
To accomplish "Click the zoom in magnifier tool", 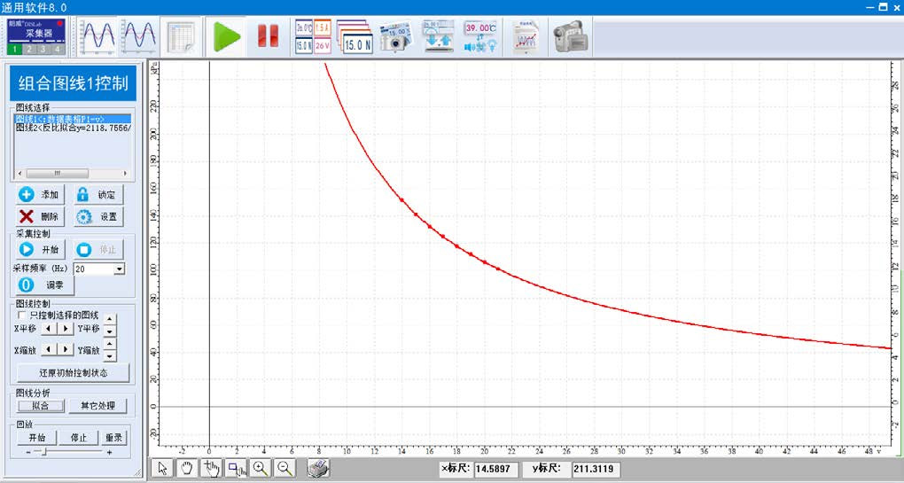I will point(261,469).
